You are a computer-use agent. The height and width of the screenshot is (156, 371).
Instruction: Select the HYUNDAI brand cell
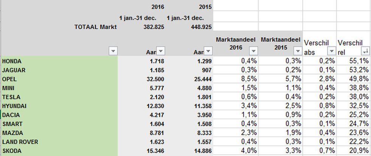click(x=59, y=106)
